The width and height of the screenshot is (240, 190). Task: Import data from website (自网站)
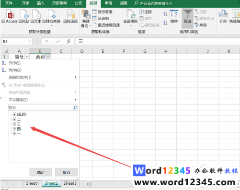(x=24, y=16)
